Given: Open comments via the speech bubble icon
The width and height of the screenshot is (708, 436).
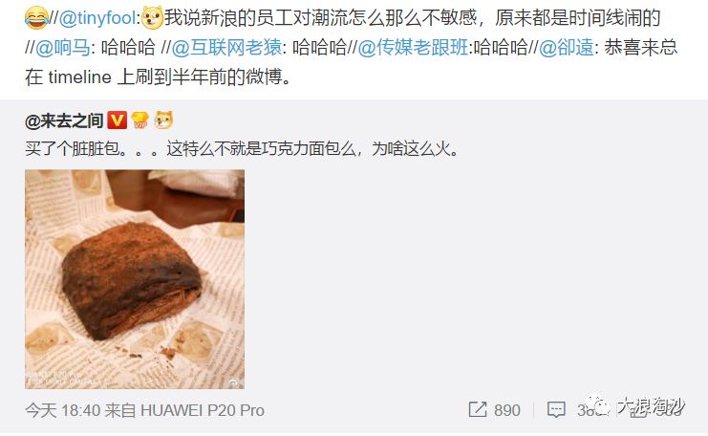Looking at the screenshot, I should tap(556, 410).
